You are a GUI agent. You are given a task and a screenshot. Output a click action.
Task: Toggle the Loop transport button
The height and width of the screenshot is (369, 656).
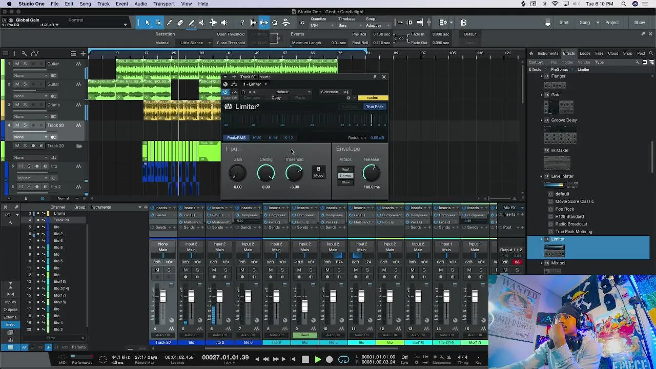(344, 359)
